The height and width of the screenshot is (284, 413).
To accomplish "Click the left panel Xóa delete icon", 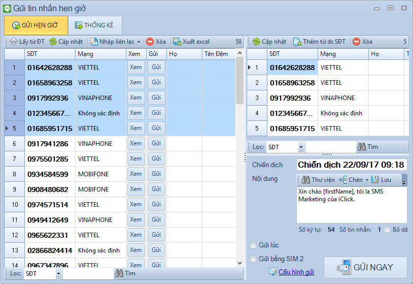I will [x=150, y=42].
